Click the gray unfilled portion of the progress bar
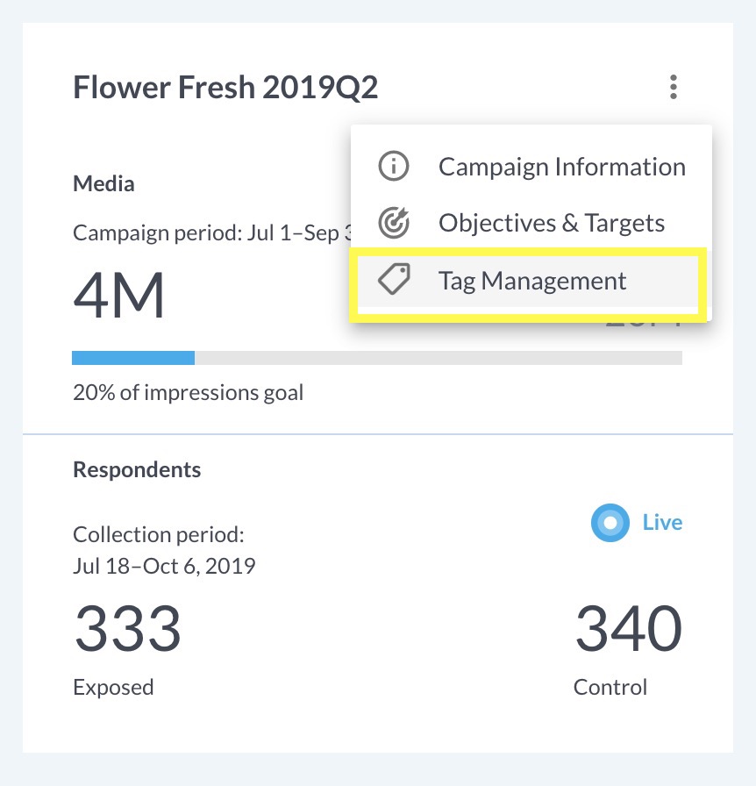The width and height of the screenshot is (756, 786). pyautogui.click(x=439, y=357)
